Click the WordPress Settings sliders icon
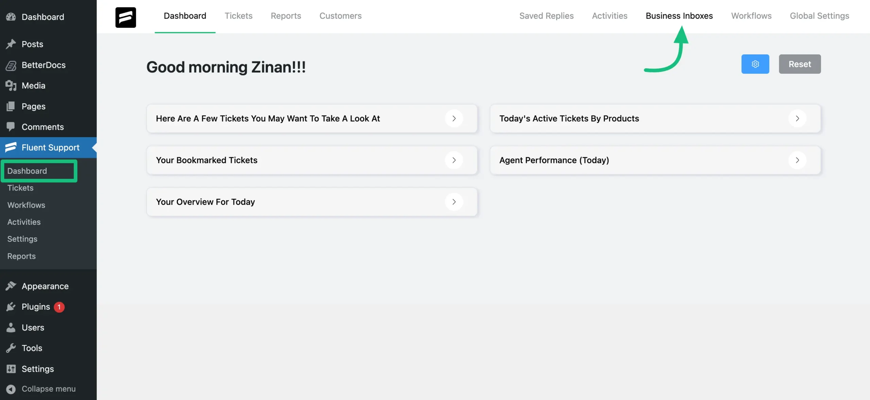Screen dimensions: 870x400 pos(11,369)
